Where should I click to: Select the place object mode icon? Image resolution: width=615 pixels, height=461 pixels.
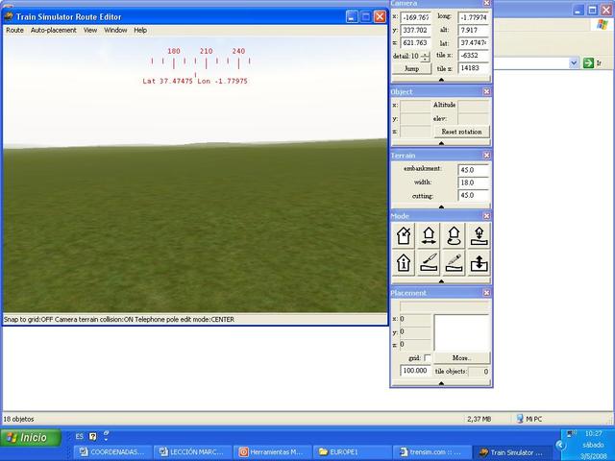[479, 234]
